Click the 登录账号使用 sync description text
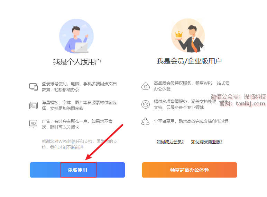This screenshot has height=197, width=267. pos(79,87)
